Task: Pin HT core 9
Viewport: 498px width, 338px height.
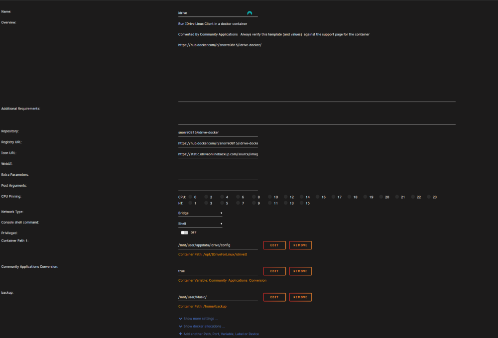Action: tap(254, 203)
